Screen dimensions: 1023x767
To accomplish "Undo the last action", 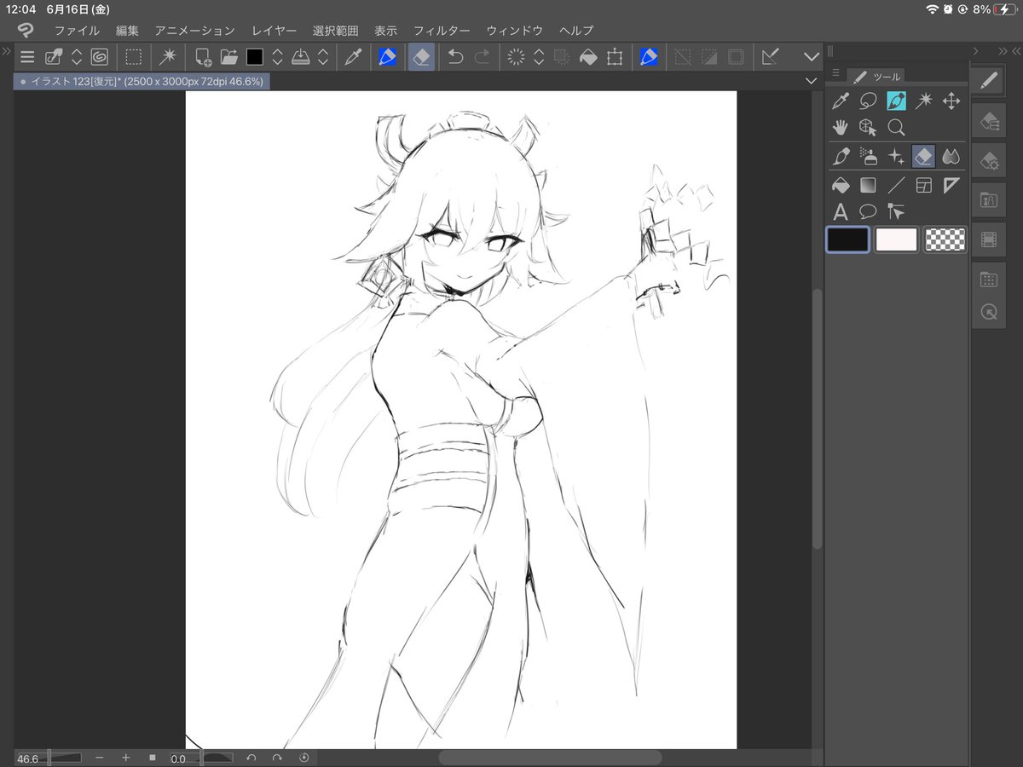I will click(456, 57).
